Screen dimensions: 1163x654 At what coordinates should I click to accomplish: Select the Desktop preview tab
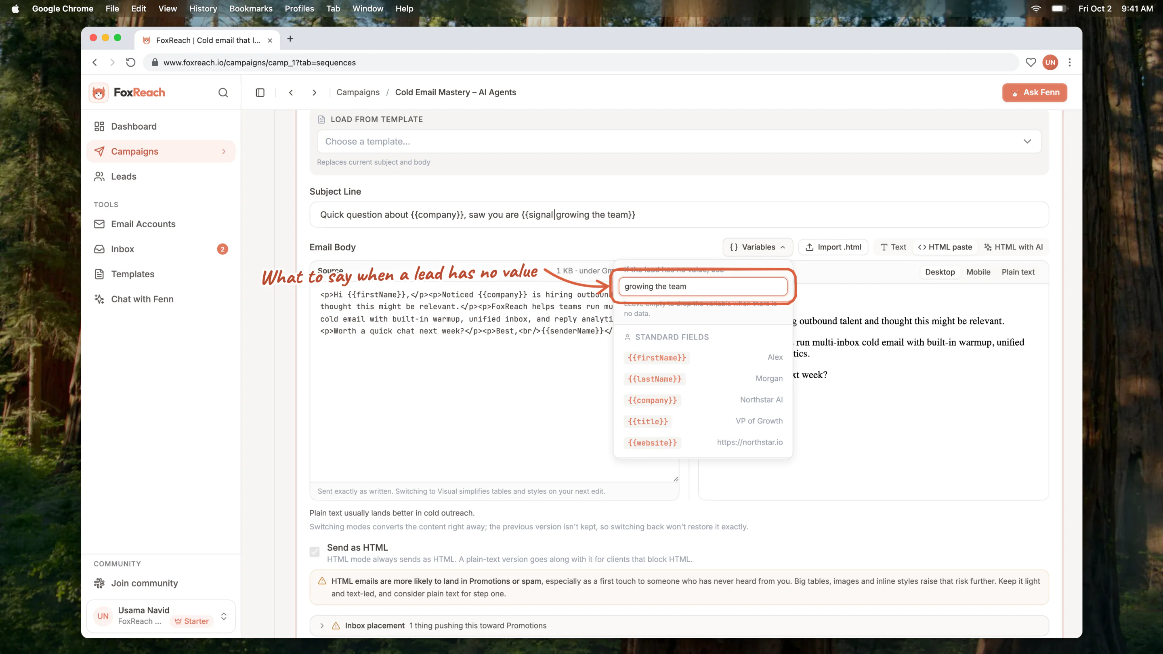(940, 272)
